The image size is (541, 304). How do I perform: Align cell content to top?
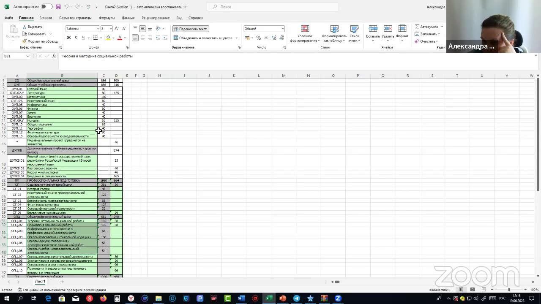(x=135, y=29)
